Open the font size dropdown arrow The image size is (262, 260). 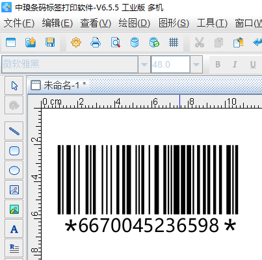click(x=196, y=64)
